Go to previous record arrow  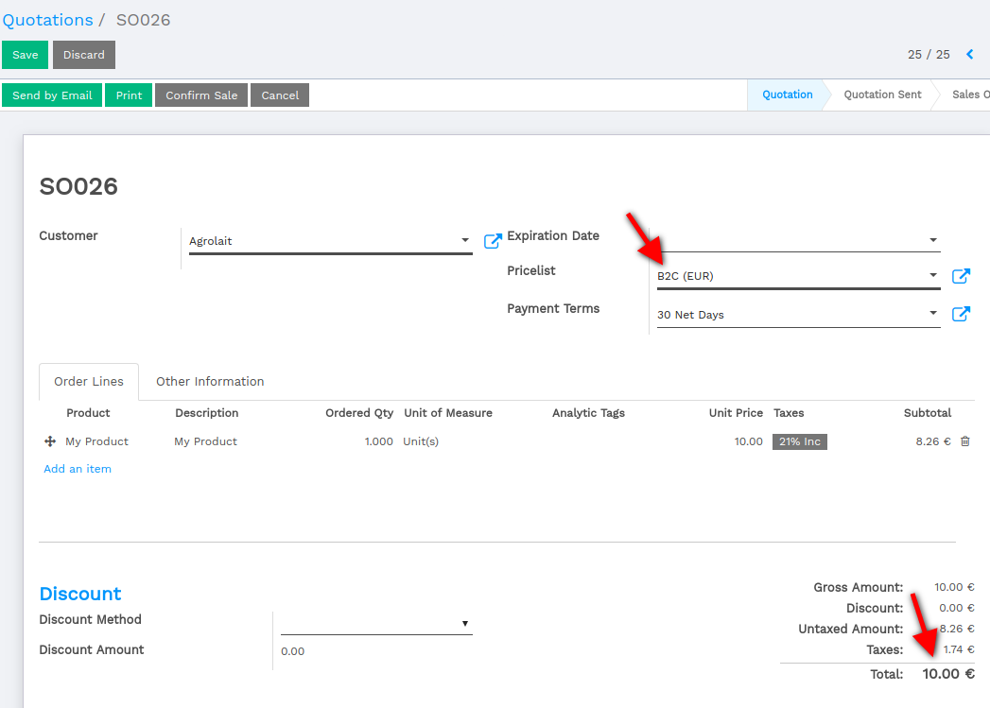coord(970,54)
